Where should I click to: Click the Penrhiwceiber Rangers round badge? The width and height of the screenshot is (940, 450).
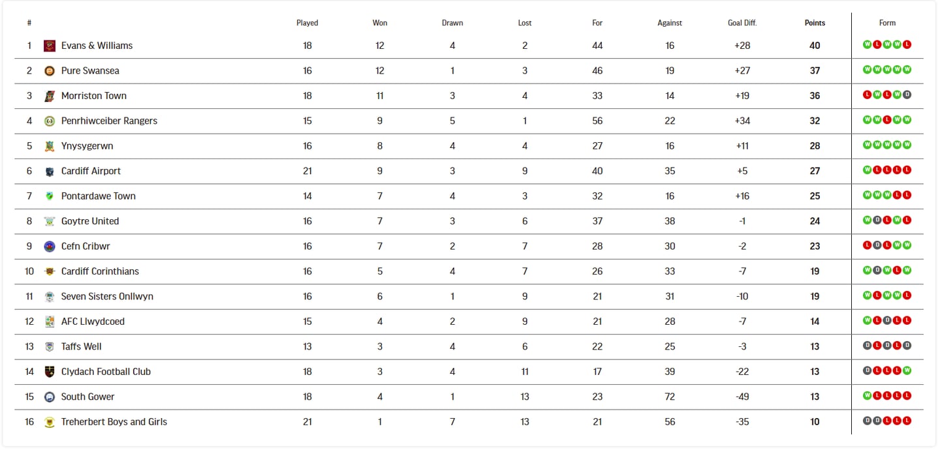[x=50, y=121]
